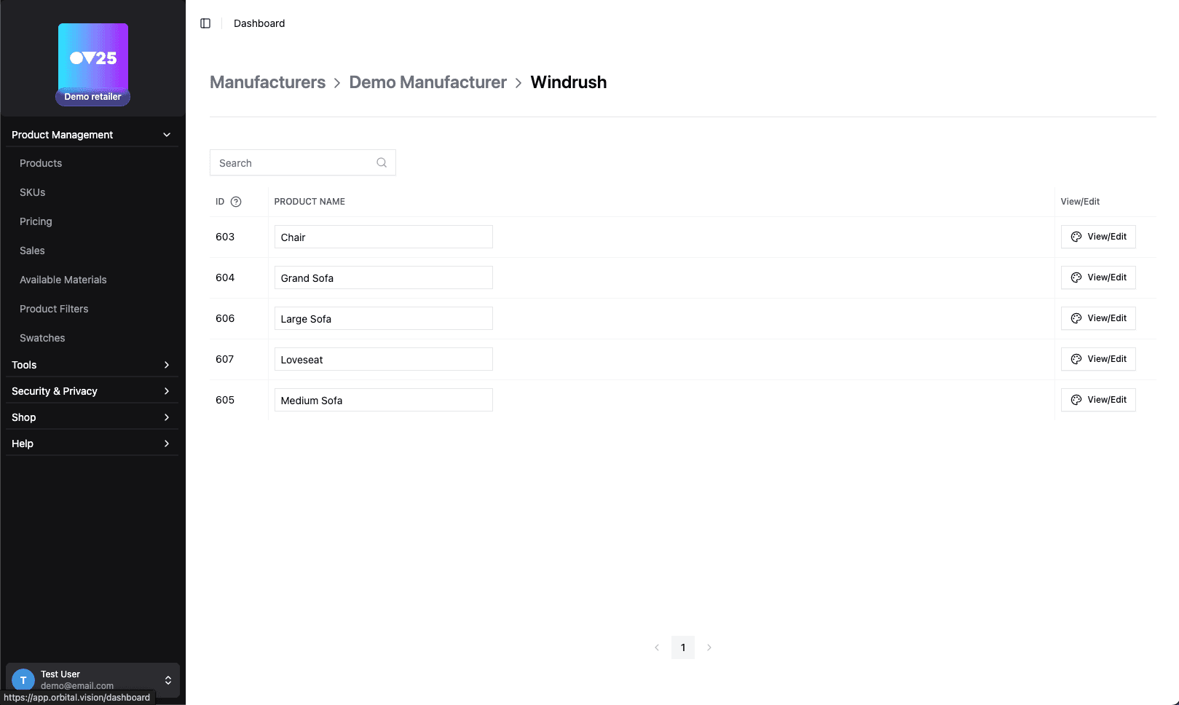Open the SKUs page from the sidebar

[x=31, y=192]
